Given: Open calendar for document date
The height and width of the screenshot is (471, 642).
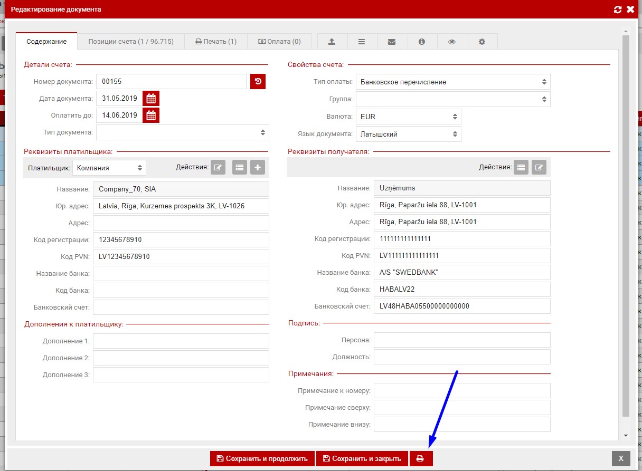Looking at the screenshot, I should click(151, 98).
